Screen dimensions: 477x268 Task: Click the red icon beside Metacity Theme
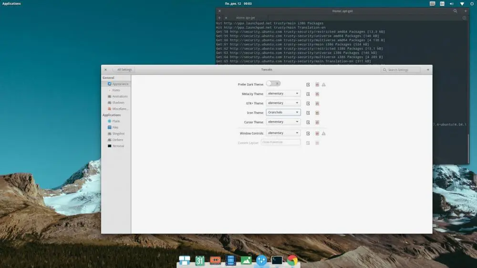click(x=317, y=94)
